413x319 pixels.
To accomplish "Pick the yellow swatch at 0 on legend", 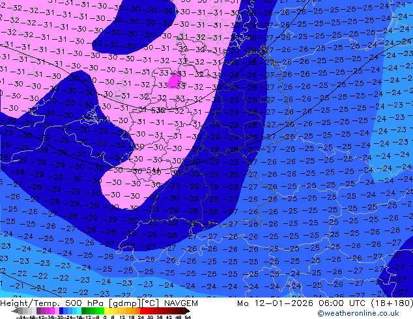I will (x=106, y=311).
